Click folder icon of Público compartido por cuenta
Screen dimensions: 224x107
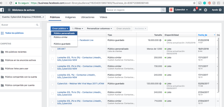(2, 85)
